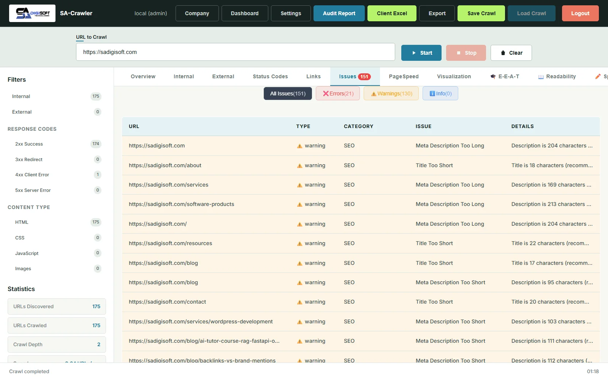
Task: Filter by JavaScript content type
Action: [x=57, y=253]
